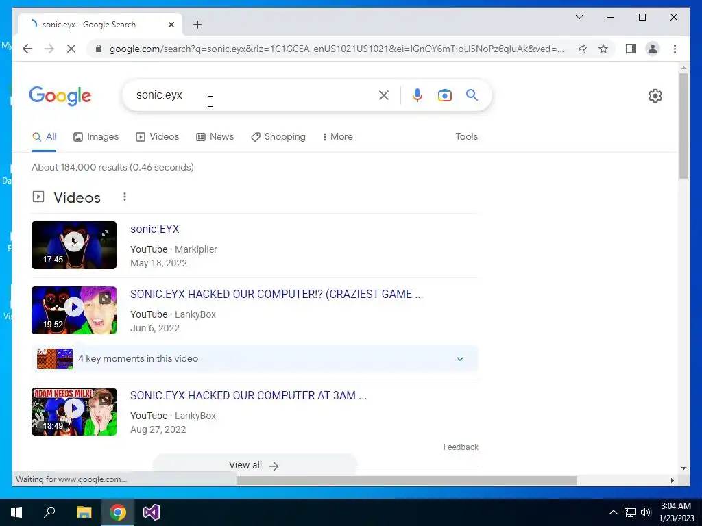Open the volume control tray icon
702x526 pixels.
646,512
